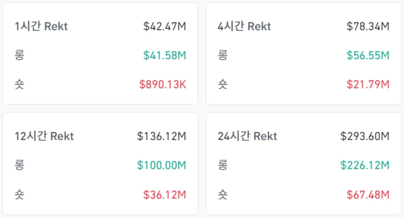The image size is (404, 218).
Task: Click the $78.34M total value
Action: coord(368,27)
